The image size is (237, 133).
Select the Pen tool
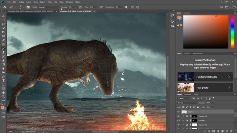click(3, 76)
